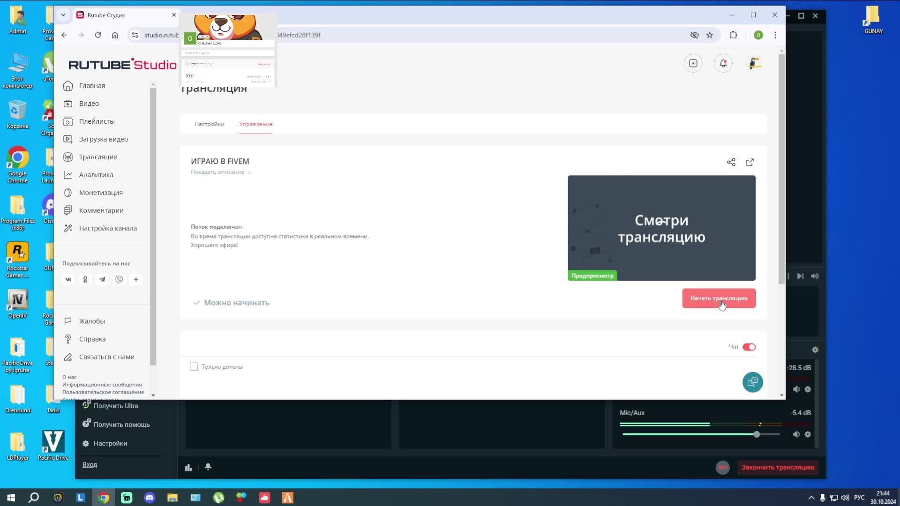Open the notifications bell in Rutube Studio
This screenshot has height=506, width=900.
[723, 63]
